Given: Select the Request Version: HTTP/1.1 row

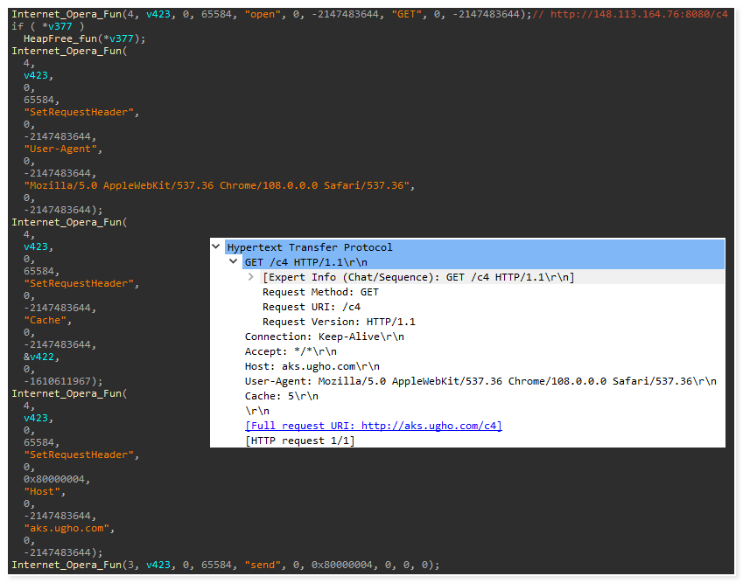Looking at the screenshot, I should pyautogui.click(x=339, y=322).
